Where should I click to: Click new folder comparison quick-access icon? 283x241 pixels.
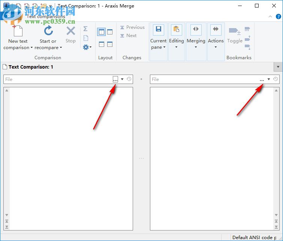point(43,6)
